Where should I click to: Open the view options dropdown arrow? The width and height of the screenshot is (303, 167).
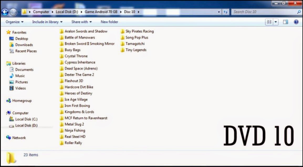coord(276,22)
